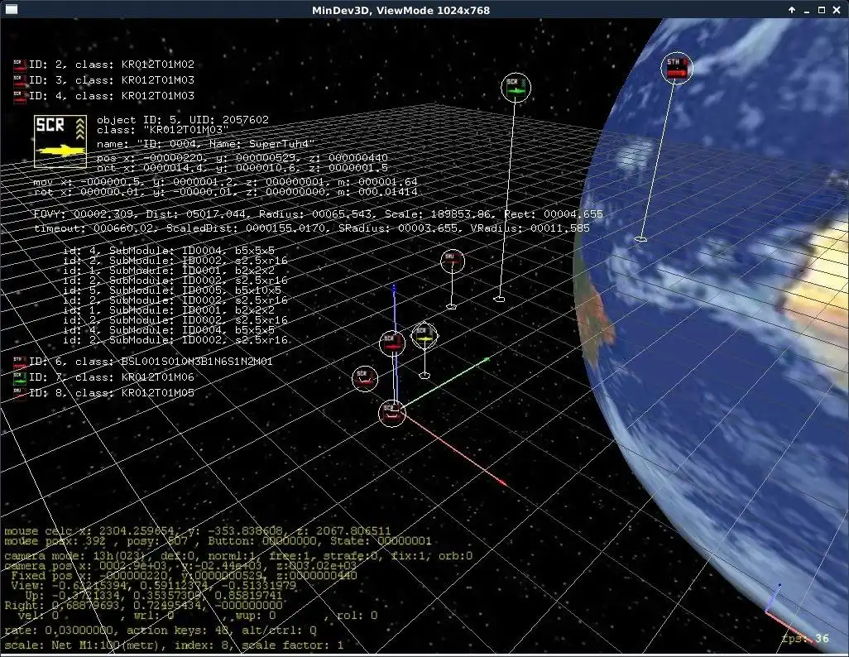
Task: Click the SCR icon beside ID: 4 row
Action: click(x=20, y=96)
